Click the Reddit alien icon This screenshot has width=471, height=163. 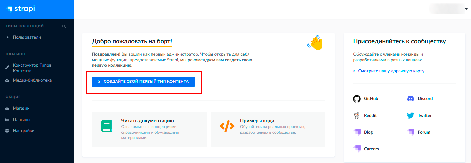pyautogui.click(x=357, y=116)
